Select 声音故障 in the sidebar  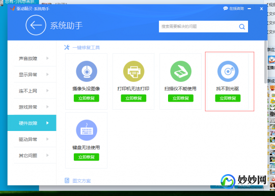(32, 58)
